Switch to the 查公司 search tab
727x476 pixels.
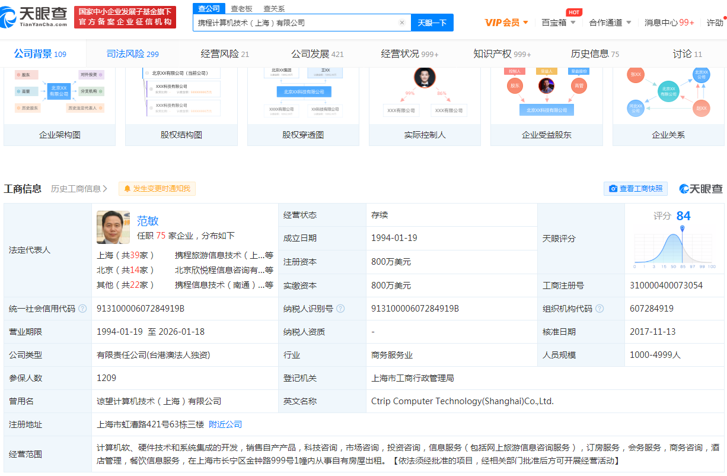click(209, 8)
